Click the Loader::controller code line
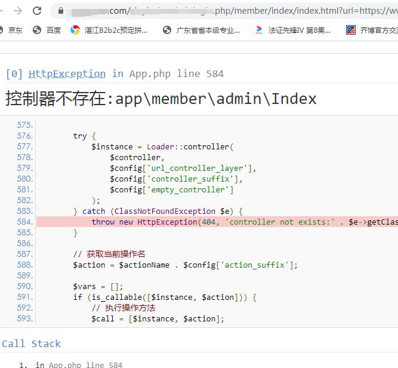Image resolution: width=398 pixels, height=368 pixels. pyautogui.click(x=162, y=146)
